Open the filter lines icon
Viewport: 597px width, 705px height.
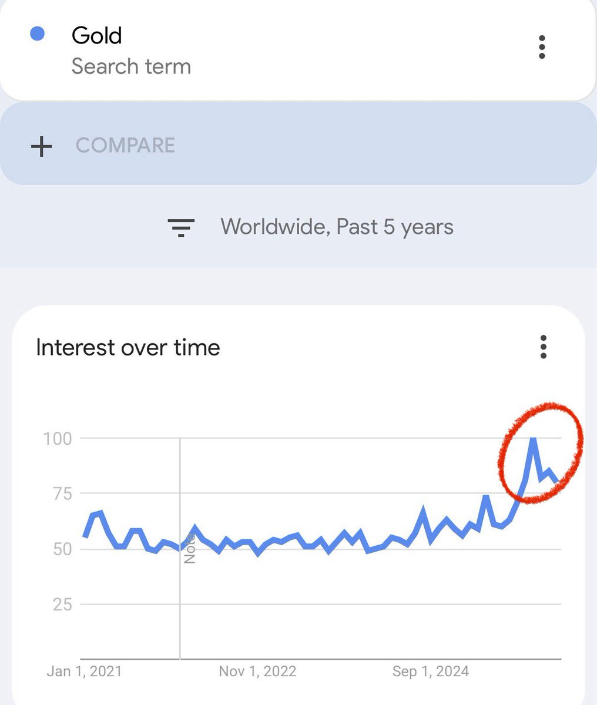181,227
